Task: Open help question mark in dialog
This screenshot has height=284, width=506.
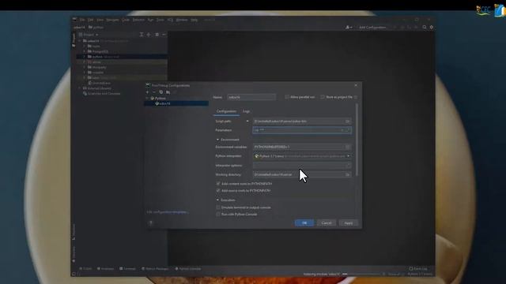Action: [151, 222]
